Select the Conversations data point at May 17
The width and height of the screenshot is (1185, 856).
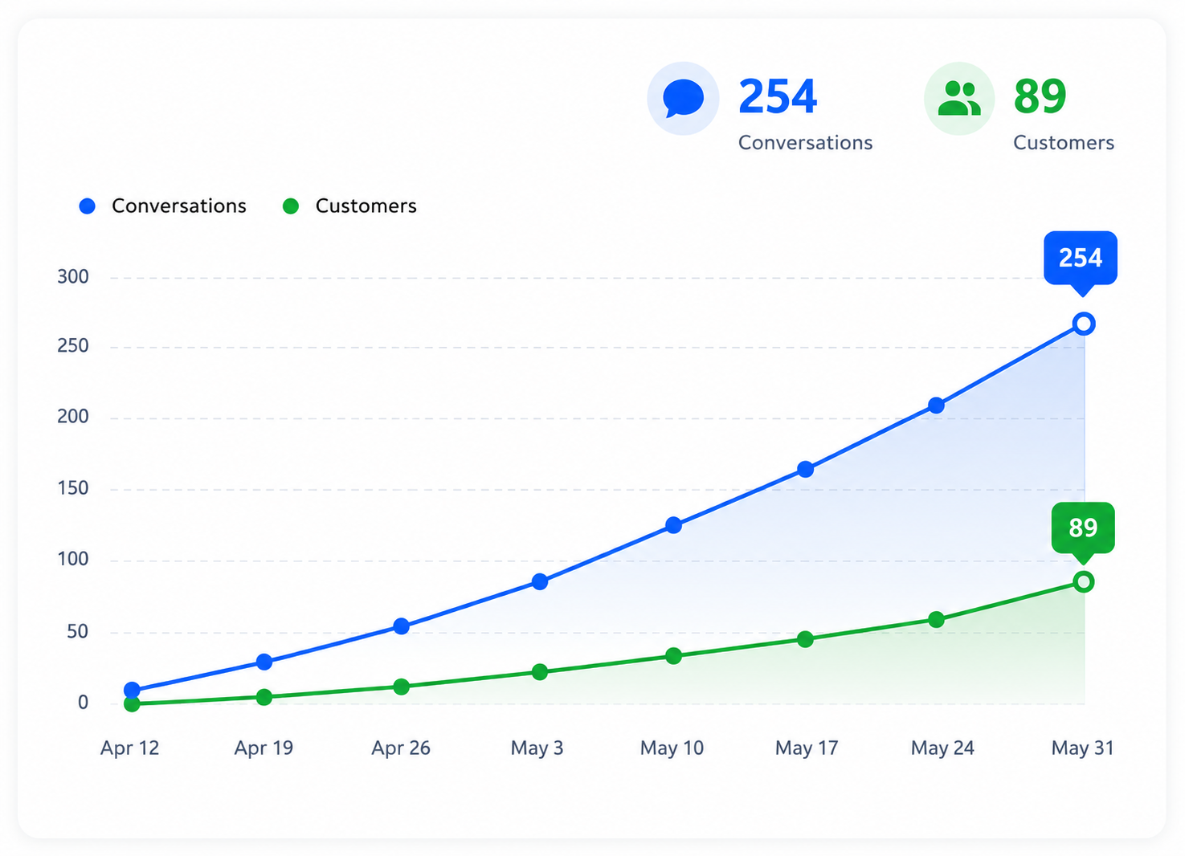805,469
